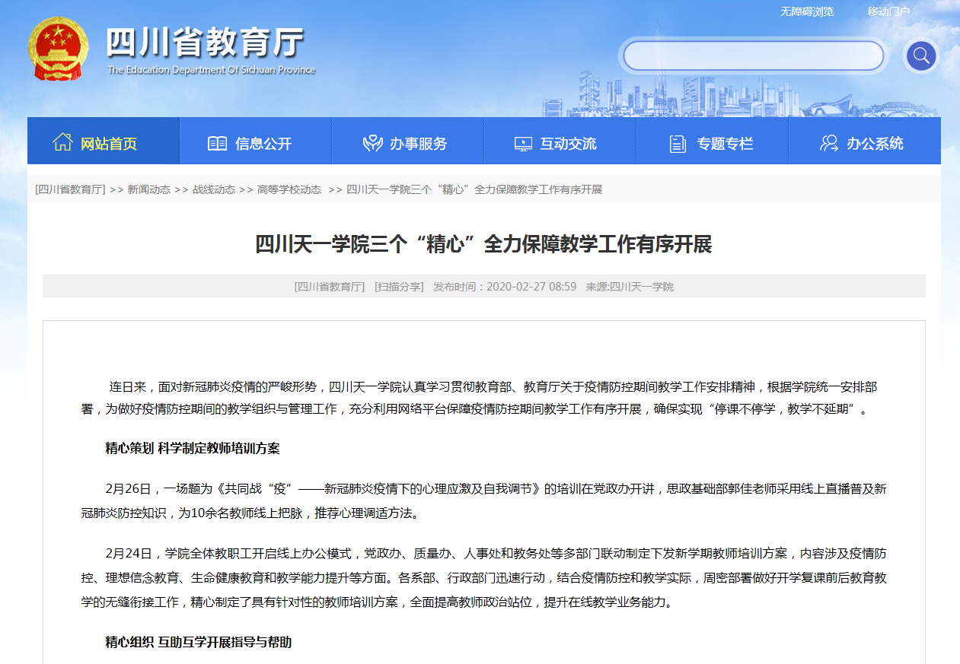Click the magnifier search icon button
This screenshot has height=664, width=960.
pos(920,56)
